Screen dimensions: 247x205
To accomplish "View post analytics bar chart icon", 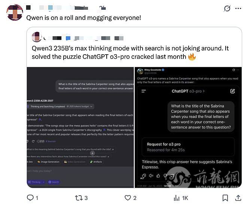I will coord(177,198).
